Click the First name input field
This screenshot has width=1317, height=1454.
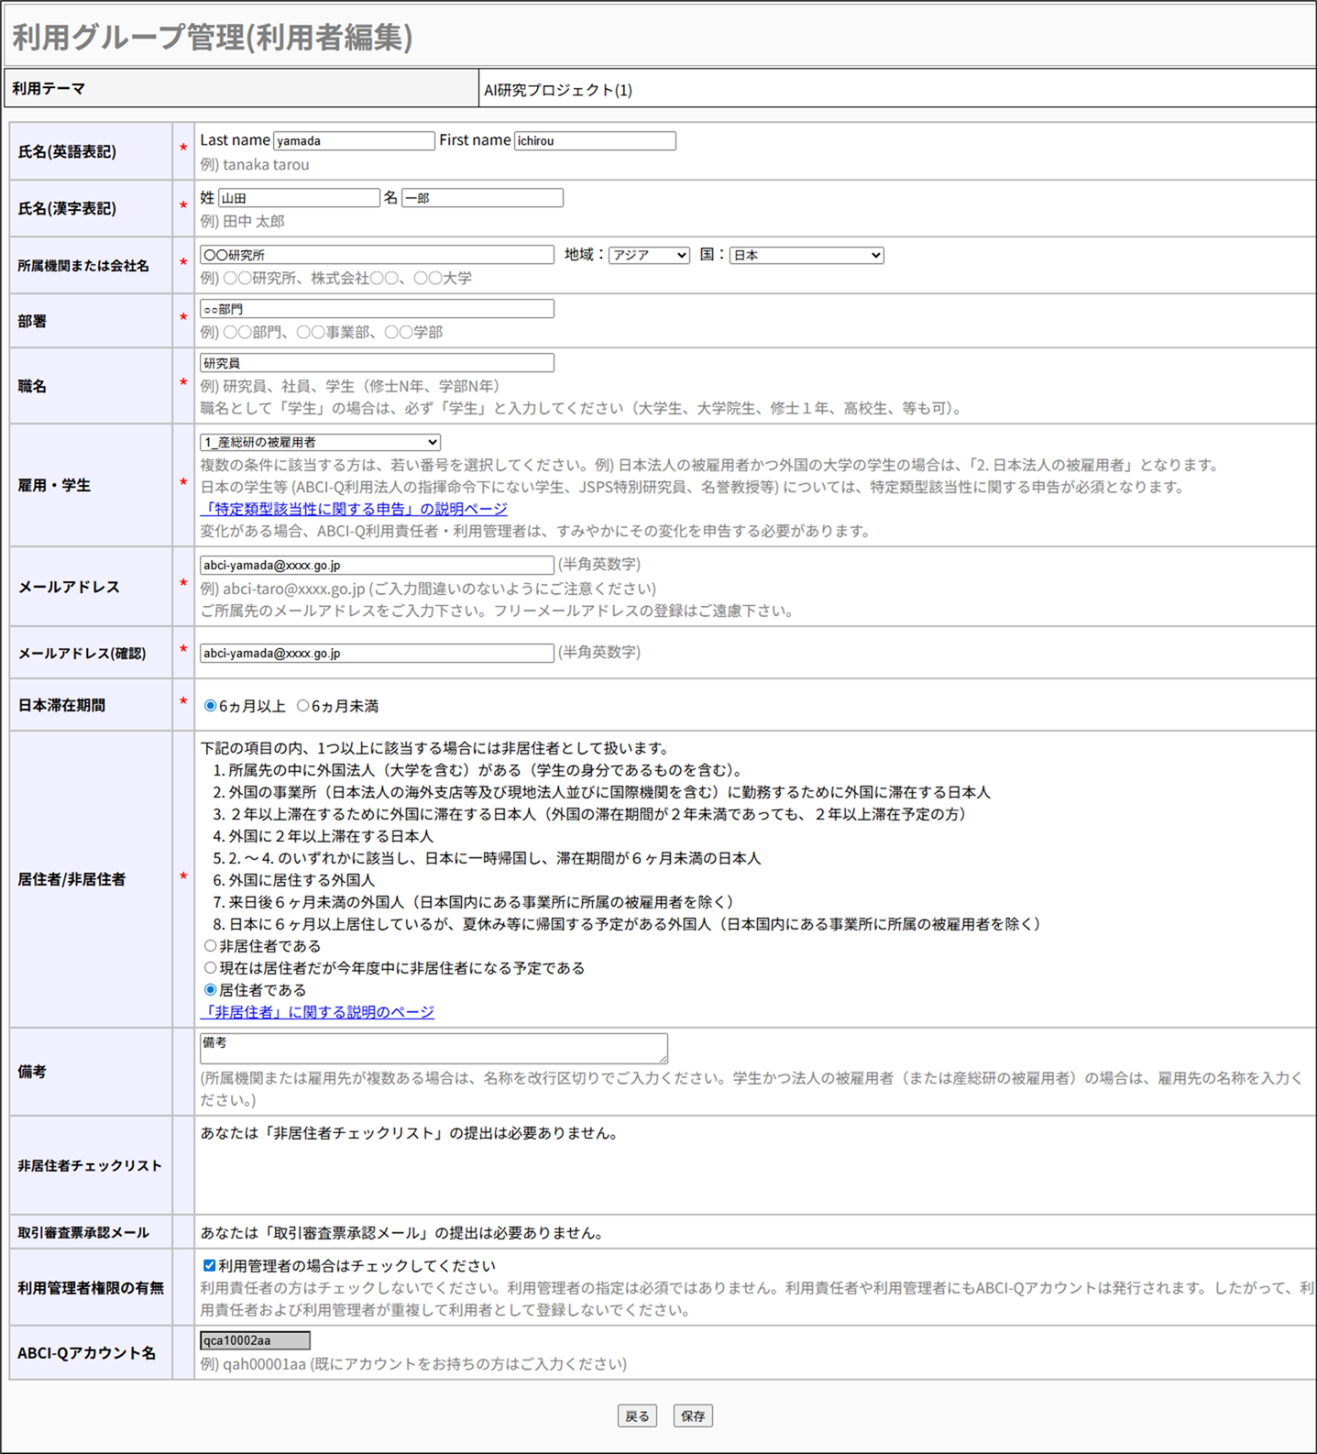pyautogui.click(x=595, y=141)
